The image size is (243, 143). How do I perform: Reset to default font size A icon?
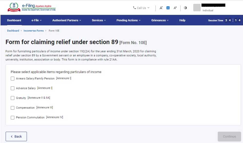[168, 8]
